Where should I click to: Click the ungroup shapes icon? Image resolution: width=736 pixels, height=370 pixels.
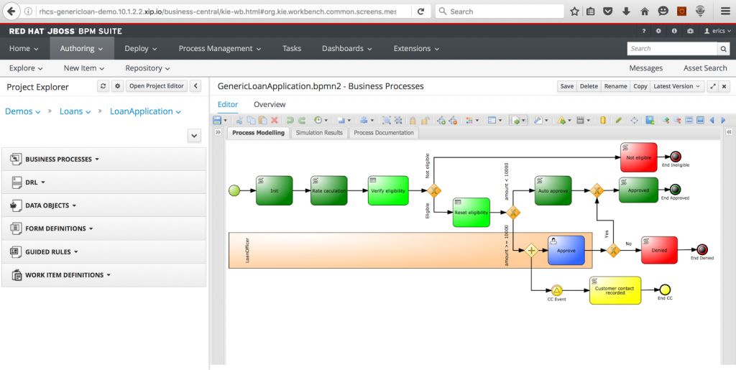(398, 121)
